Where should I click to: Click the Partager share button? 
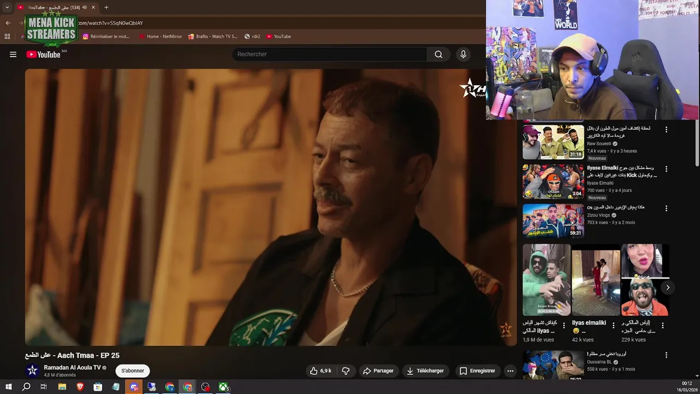point(378,370)
